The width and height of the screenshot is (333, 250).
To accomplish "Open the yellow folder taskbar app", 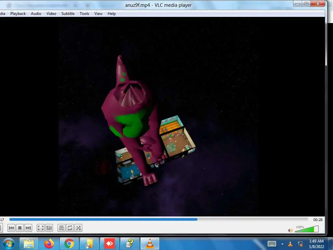I will tap(89, 243).
